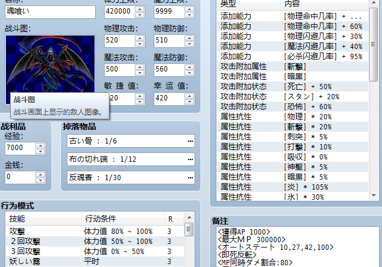Open drop item 古い骨 ellipsis button
Screen dimensions: 382x267
[x=190, y=141]
